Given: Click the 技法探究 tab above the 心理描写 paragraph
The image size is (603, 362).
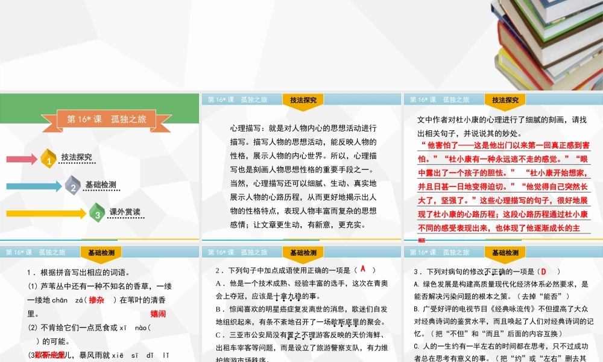Looking at the screenshot, I should click(x=303, y=101).
